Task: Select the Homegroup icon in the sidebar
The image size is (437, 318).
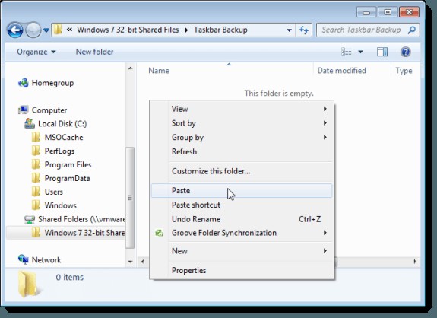Action: click(24, 83)
